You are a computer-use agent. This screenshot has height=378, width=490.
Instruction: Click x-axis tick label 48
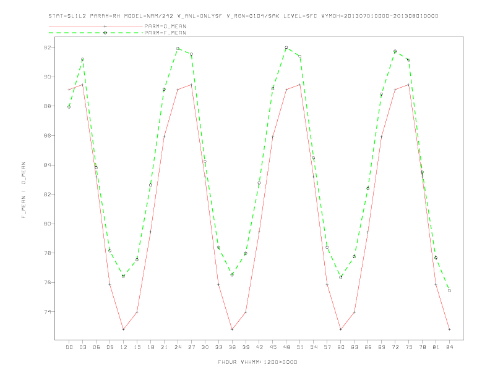click(286, 347)
